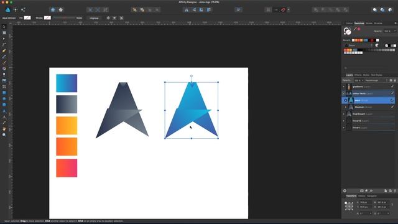Click the fill/stroke colour selector circles

(x=347, y=31)
